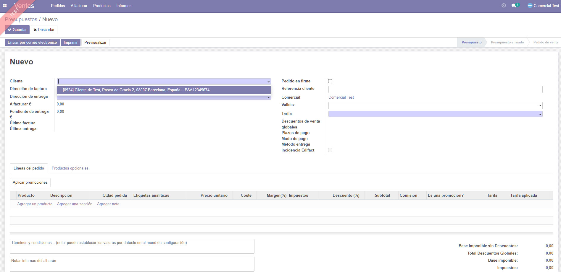
Task: Switch to Productos opcionales tab
Action: pos(70,168)
